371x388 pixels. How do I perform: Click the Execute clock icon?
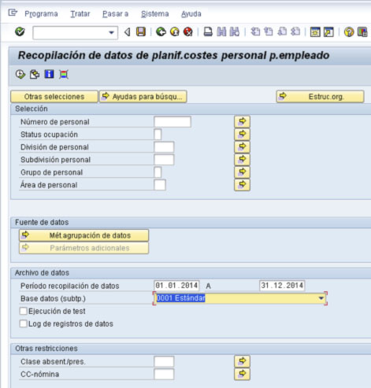pyautogui.click(x=20, y=75)
